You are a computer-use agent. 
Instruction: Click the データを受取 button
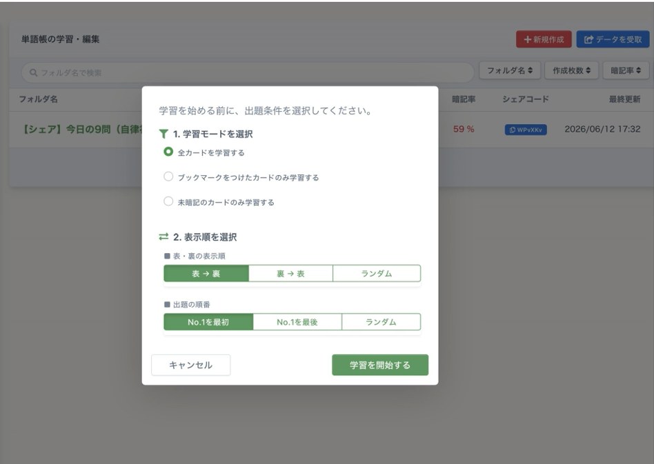click(x=613, y=39)
